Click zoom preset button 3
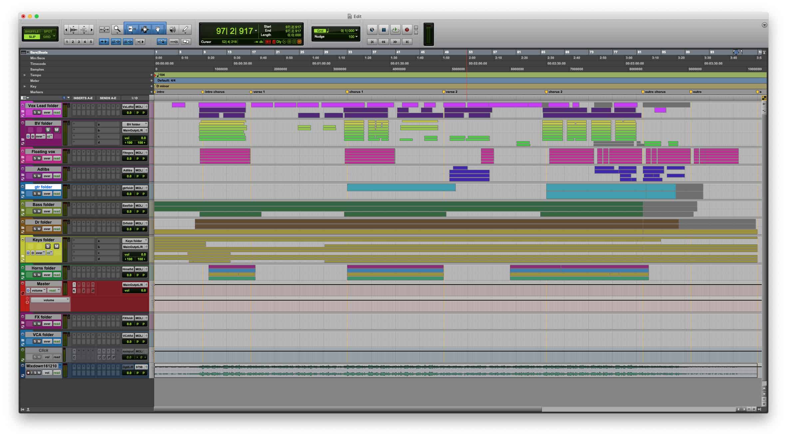The width and height of the screenshot is (787, 438). point(79,41)
